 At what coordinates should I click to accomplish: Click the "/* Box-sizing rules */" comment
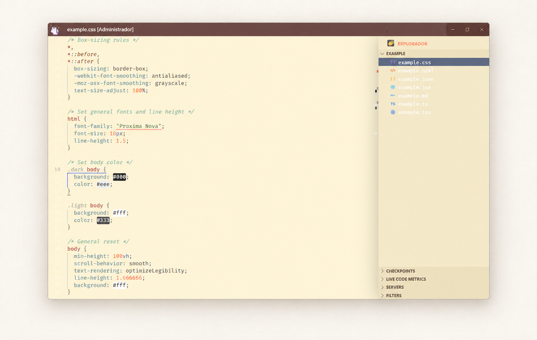pos(103,40)
